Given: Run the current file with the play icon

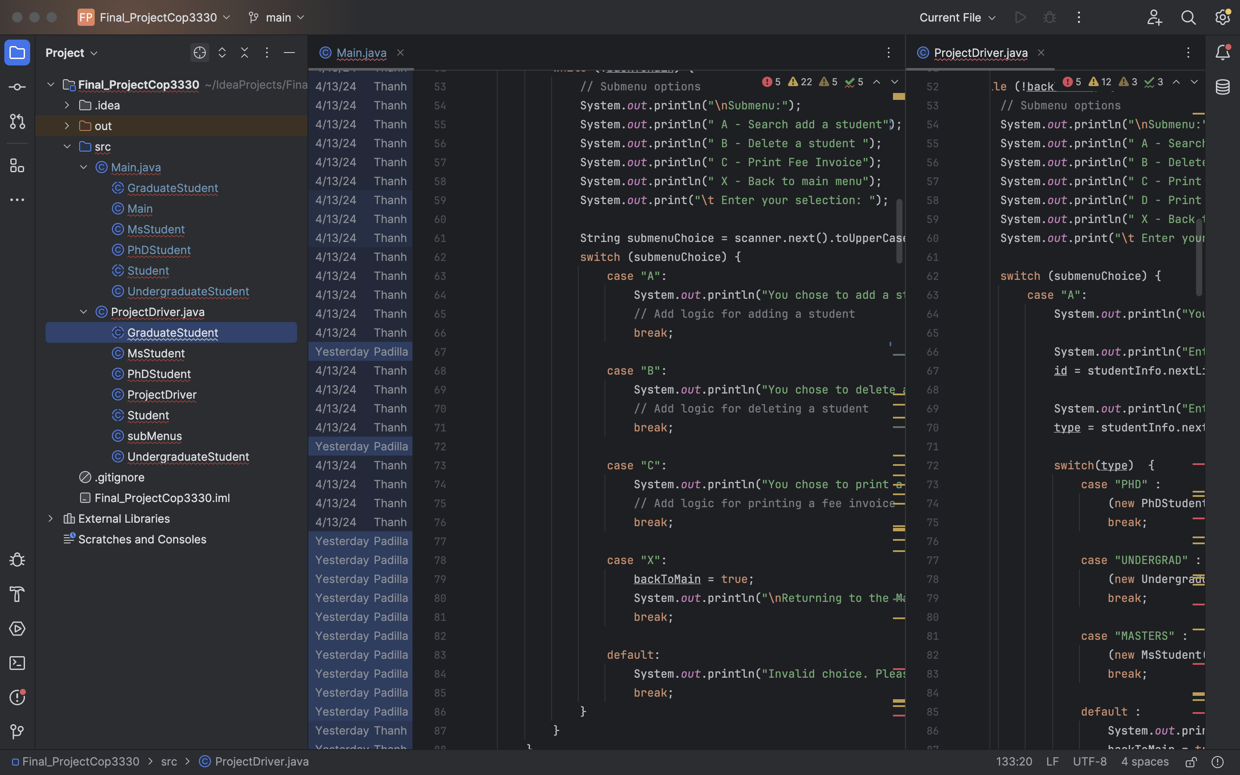Looking at the screenshot, I should click(1020, 17).
